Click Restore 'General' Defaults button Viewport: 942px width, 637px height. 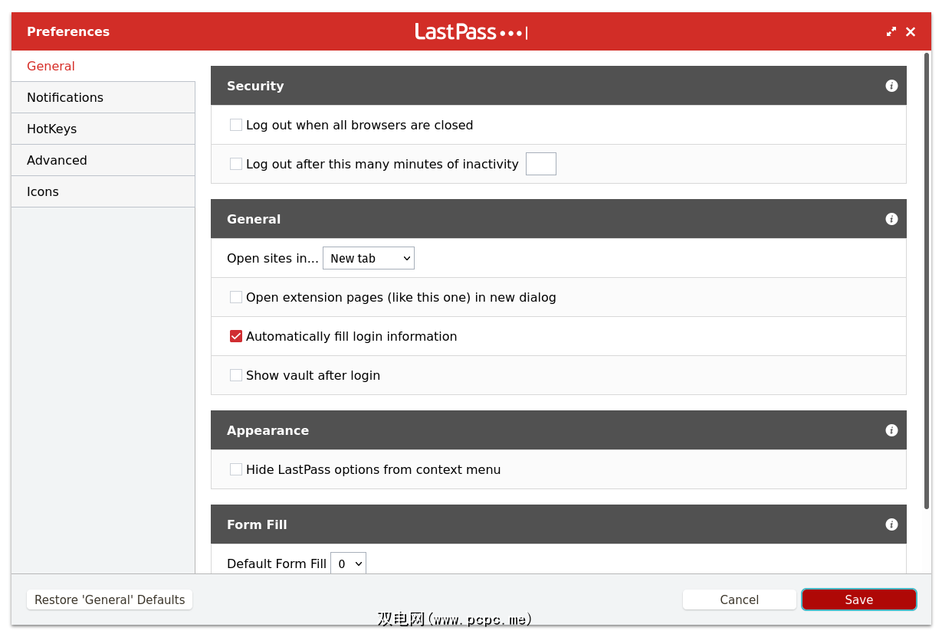pos(110,599)
